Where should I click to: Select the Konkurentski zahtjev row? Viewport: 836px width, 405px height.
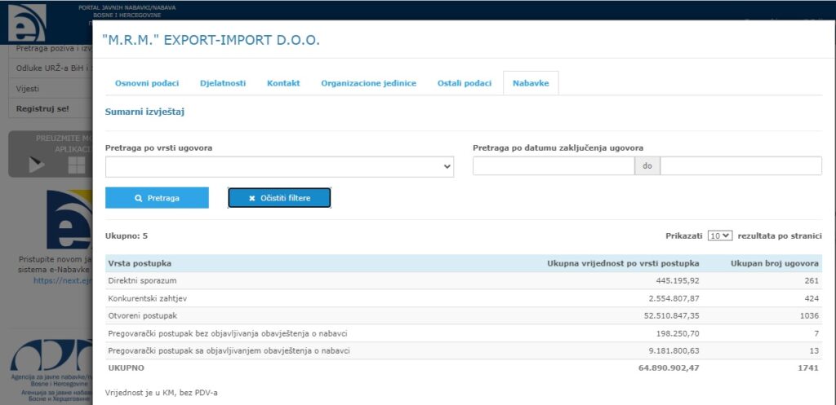pos(464,298)
